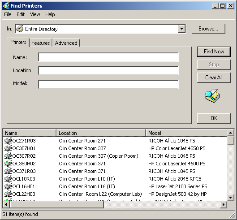The width and height of the screenshot is (237, 220).
Task: Select the OC371R03 printer name
Action: pos(24,171)
